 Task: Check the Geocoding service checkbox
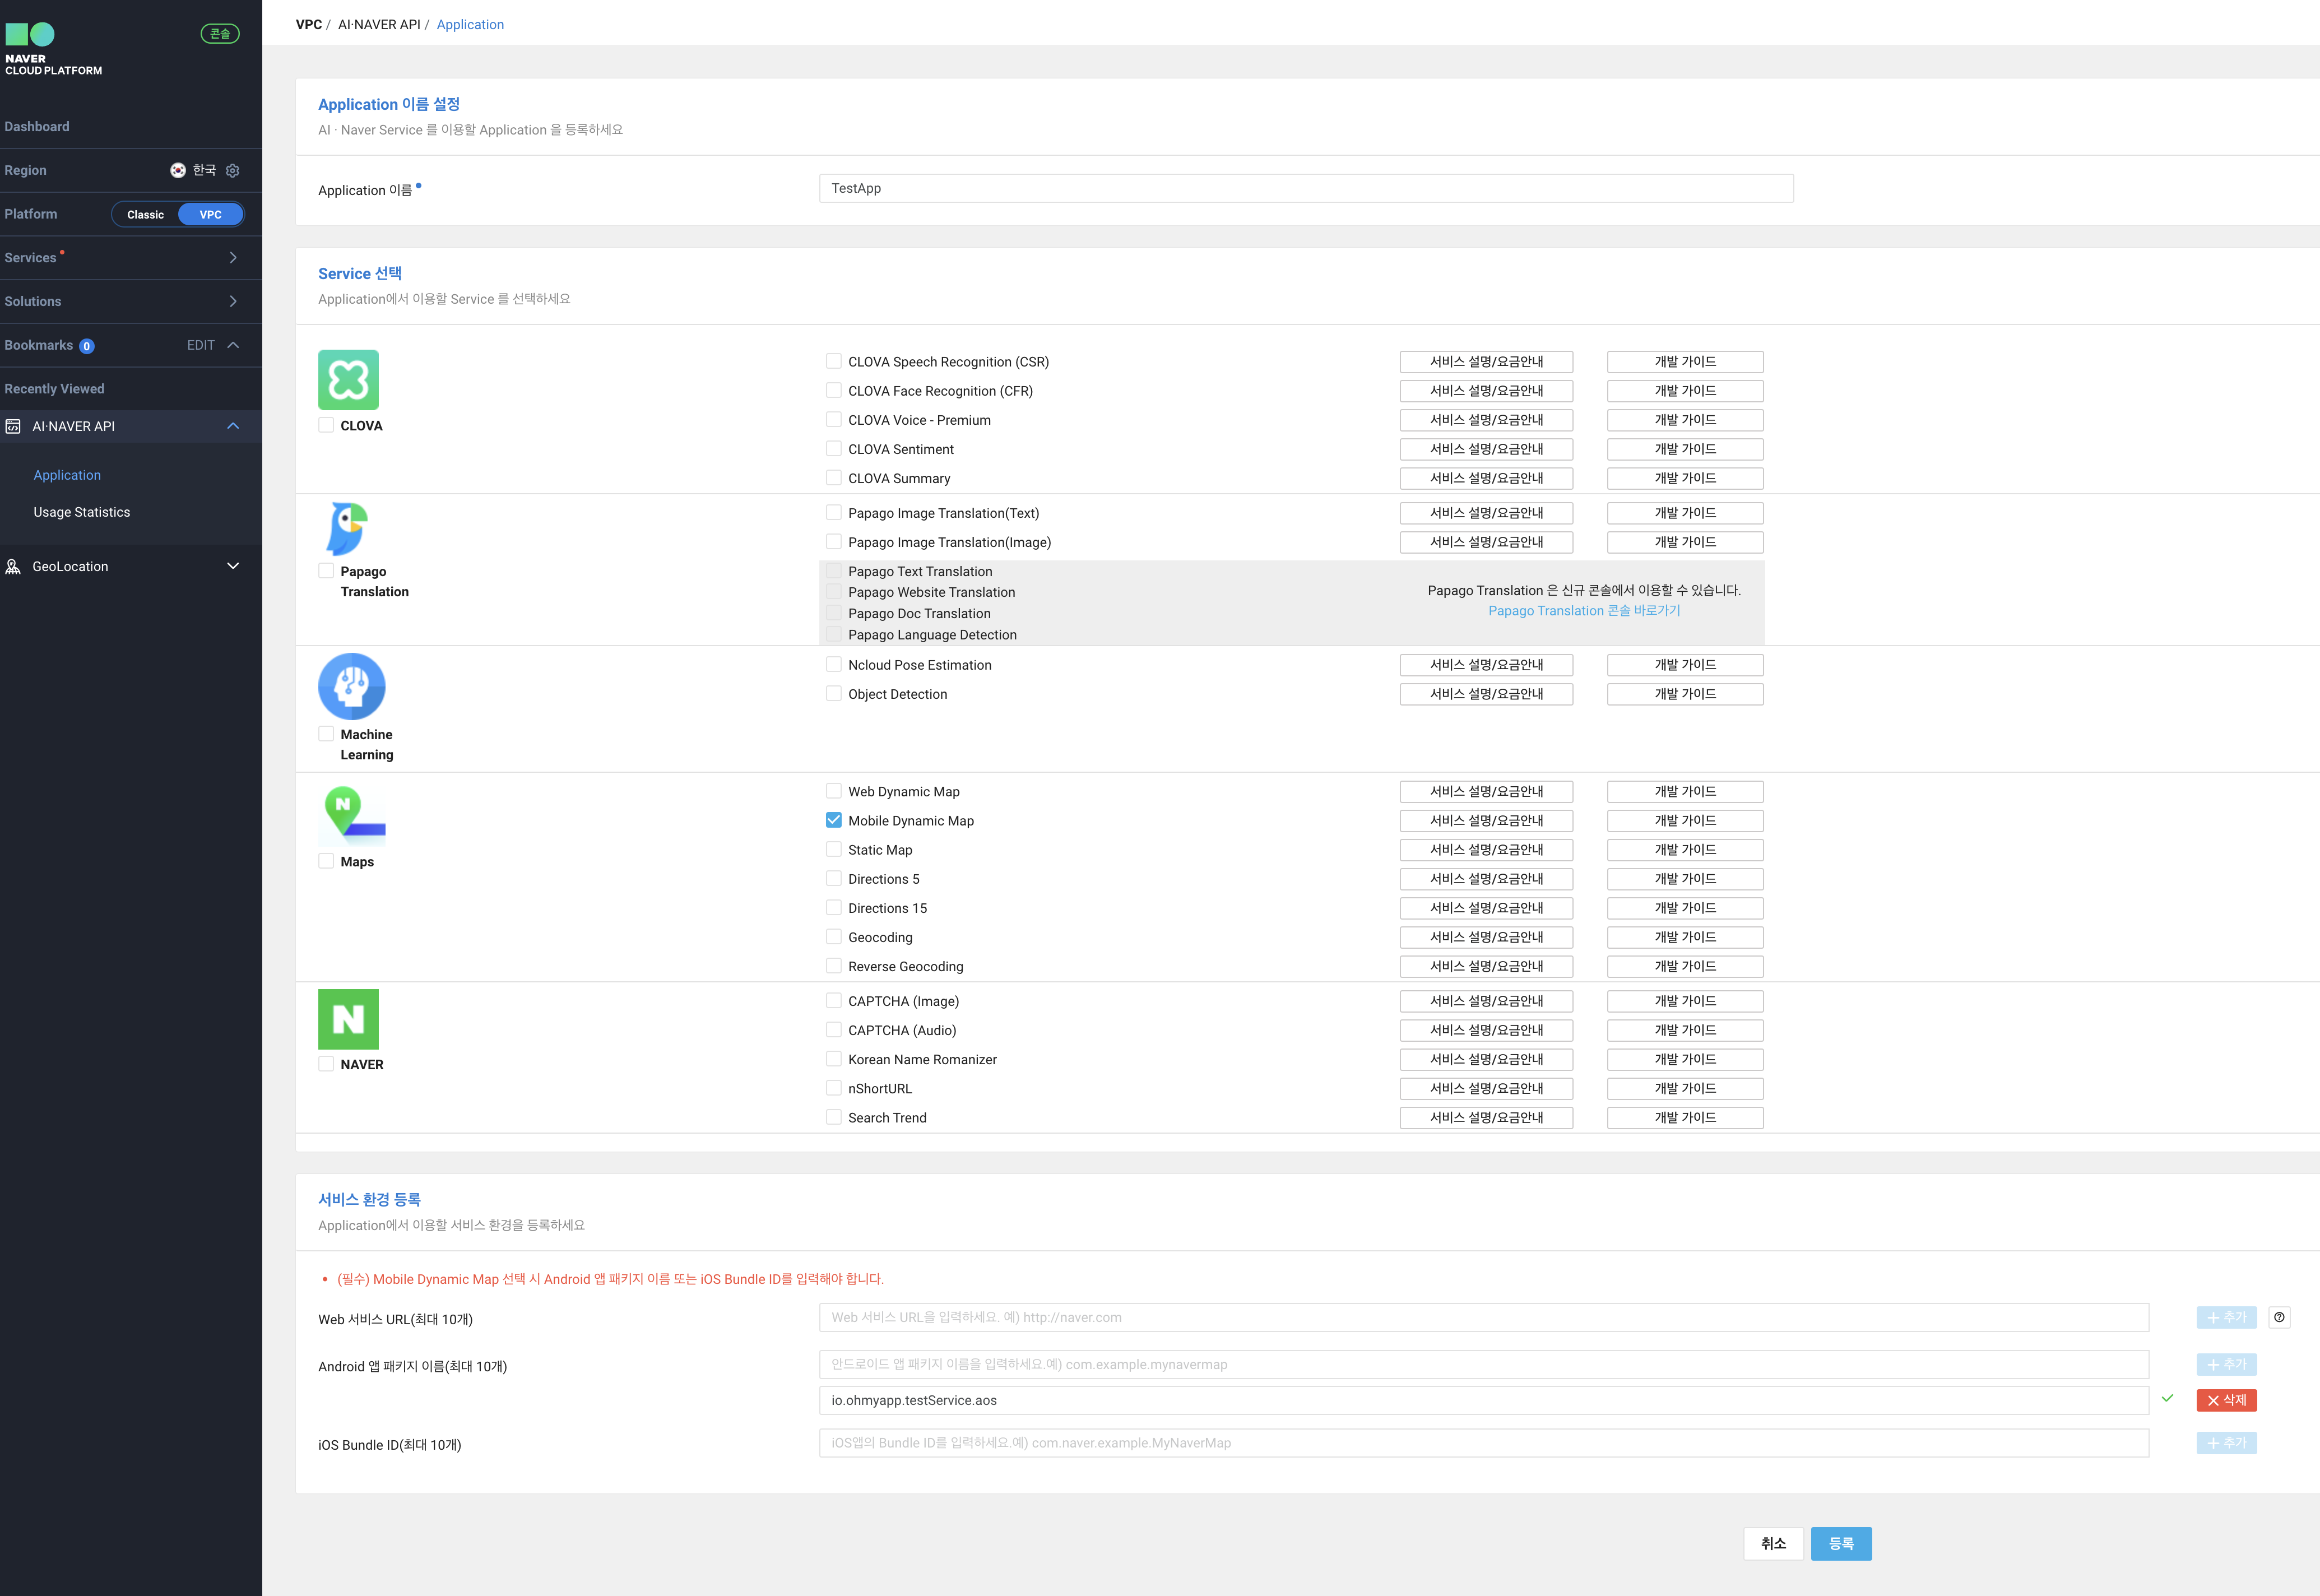coord(833,937)
